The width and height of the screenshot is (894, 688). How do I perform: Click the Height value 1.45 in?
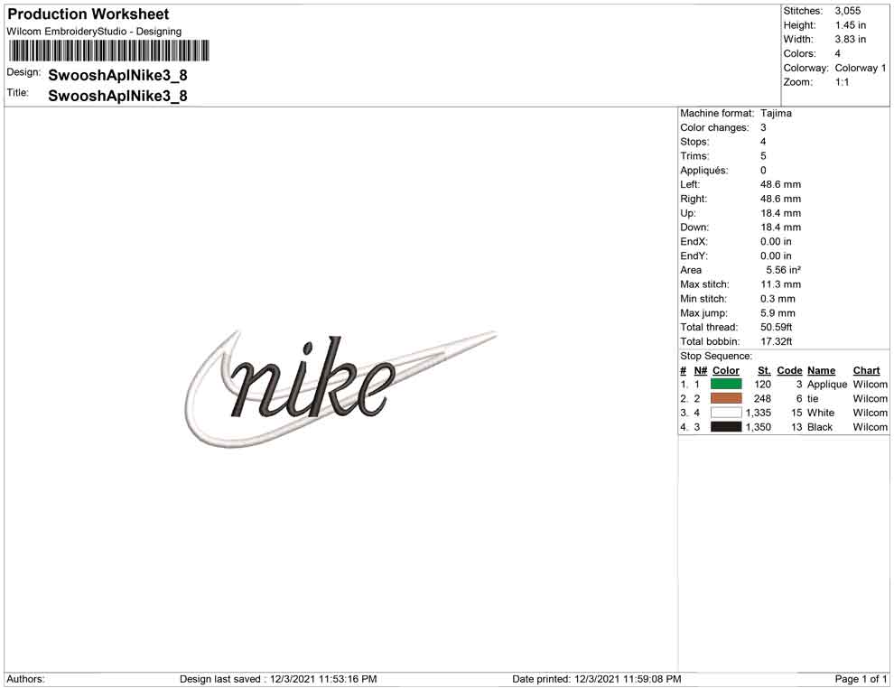pyautogui.click(x=850, y=25)
